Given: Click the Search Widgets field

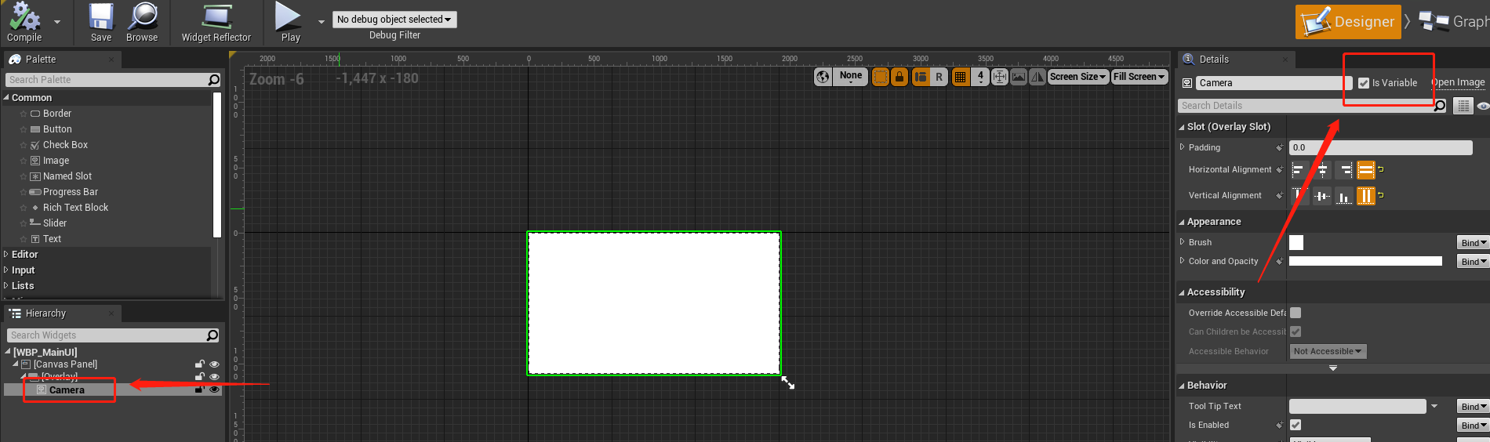Looking at the screenshot, I should point(113,335).
